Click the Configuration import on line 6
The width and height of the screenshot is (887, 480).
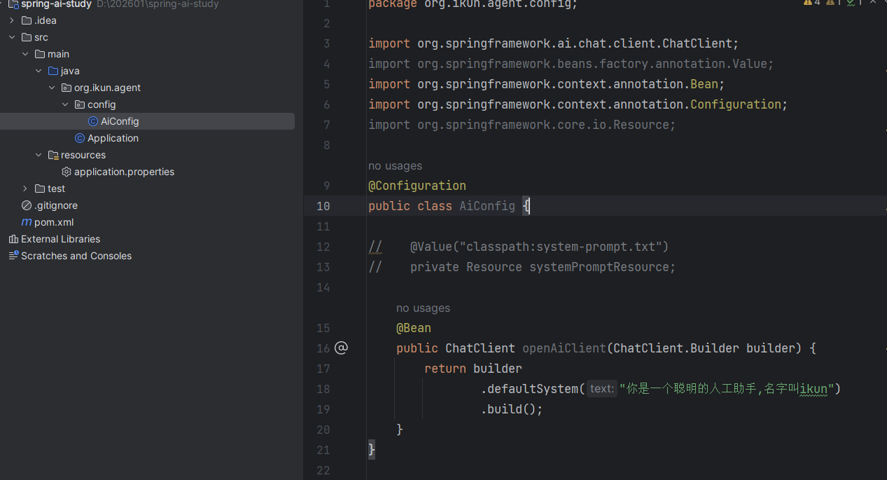578,104
